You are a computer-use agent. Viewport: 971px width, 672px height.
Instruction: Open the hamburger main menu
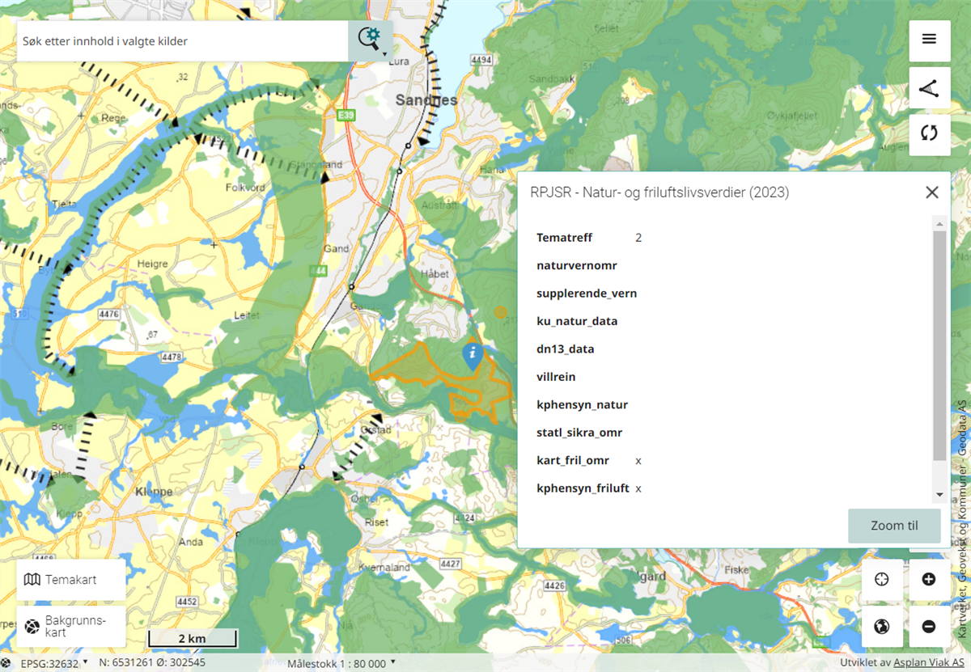click(x=929, y=39)
